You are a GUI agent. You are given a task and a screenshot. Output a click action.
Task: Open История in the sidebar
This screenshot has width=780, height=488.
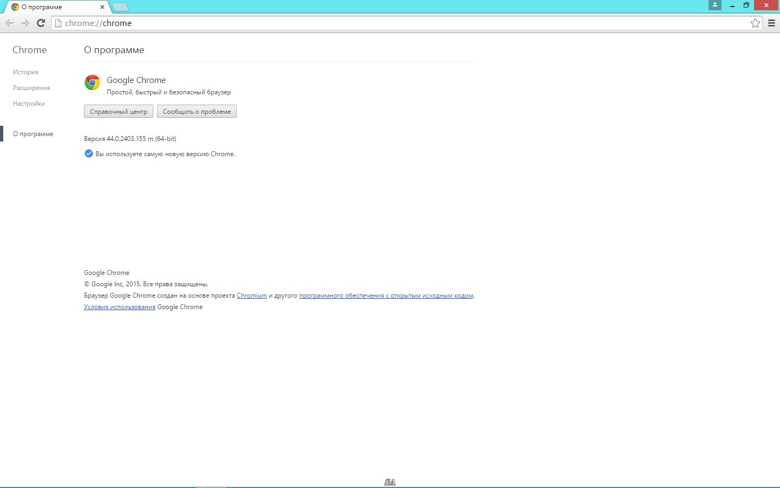click(25, 72)
